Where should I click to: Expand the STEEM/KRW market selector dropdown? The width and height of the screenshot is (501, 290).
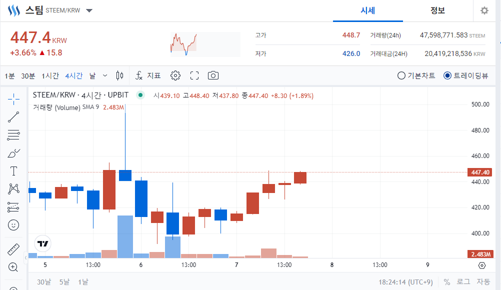click(x=89, y=10)
